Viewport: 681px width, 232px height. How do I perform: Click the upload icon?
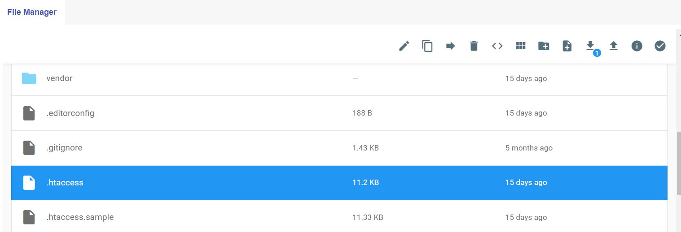614,46
